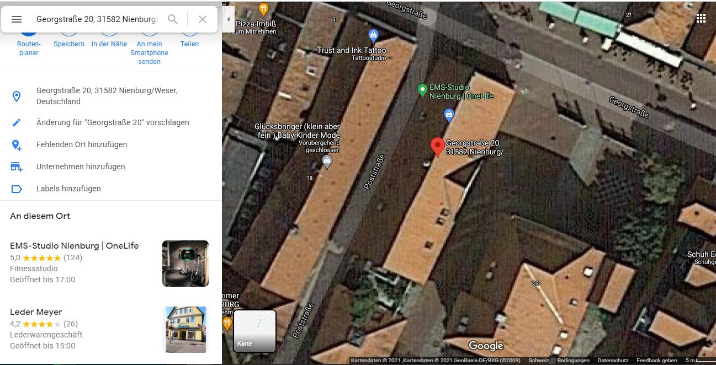The height and width of the screenshot is (365, 716).
Task: Click the Schuh store label on map
Action: coord(701,257)
